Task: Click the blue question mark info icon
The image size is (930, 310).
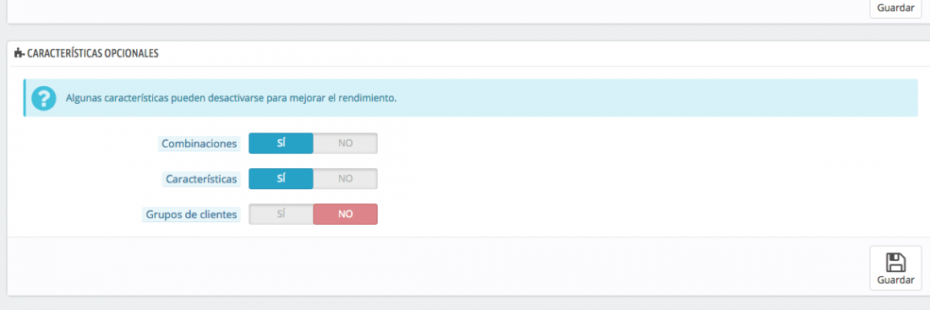Action: pyautogui.click(x=44, y=98)
